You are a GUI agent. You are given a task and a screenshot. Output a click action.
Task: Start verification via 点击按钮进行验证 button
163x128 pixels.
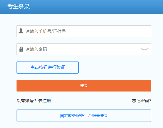pyautogui.click(x=48, y=67)
